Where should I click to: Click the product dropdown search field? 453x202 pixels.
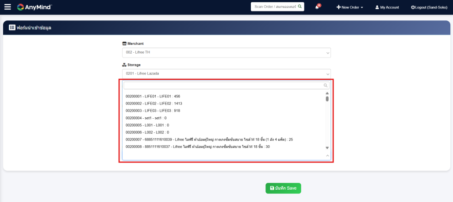point(223,85)
